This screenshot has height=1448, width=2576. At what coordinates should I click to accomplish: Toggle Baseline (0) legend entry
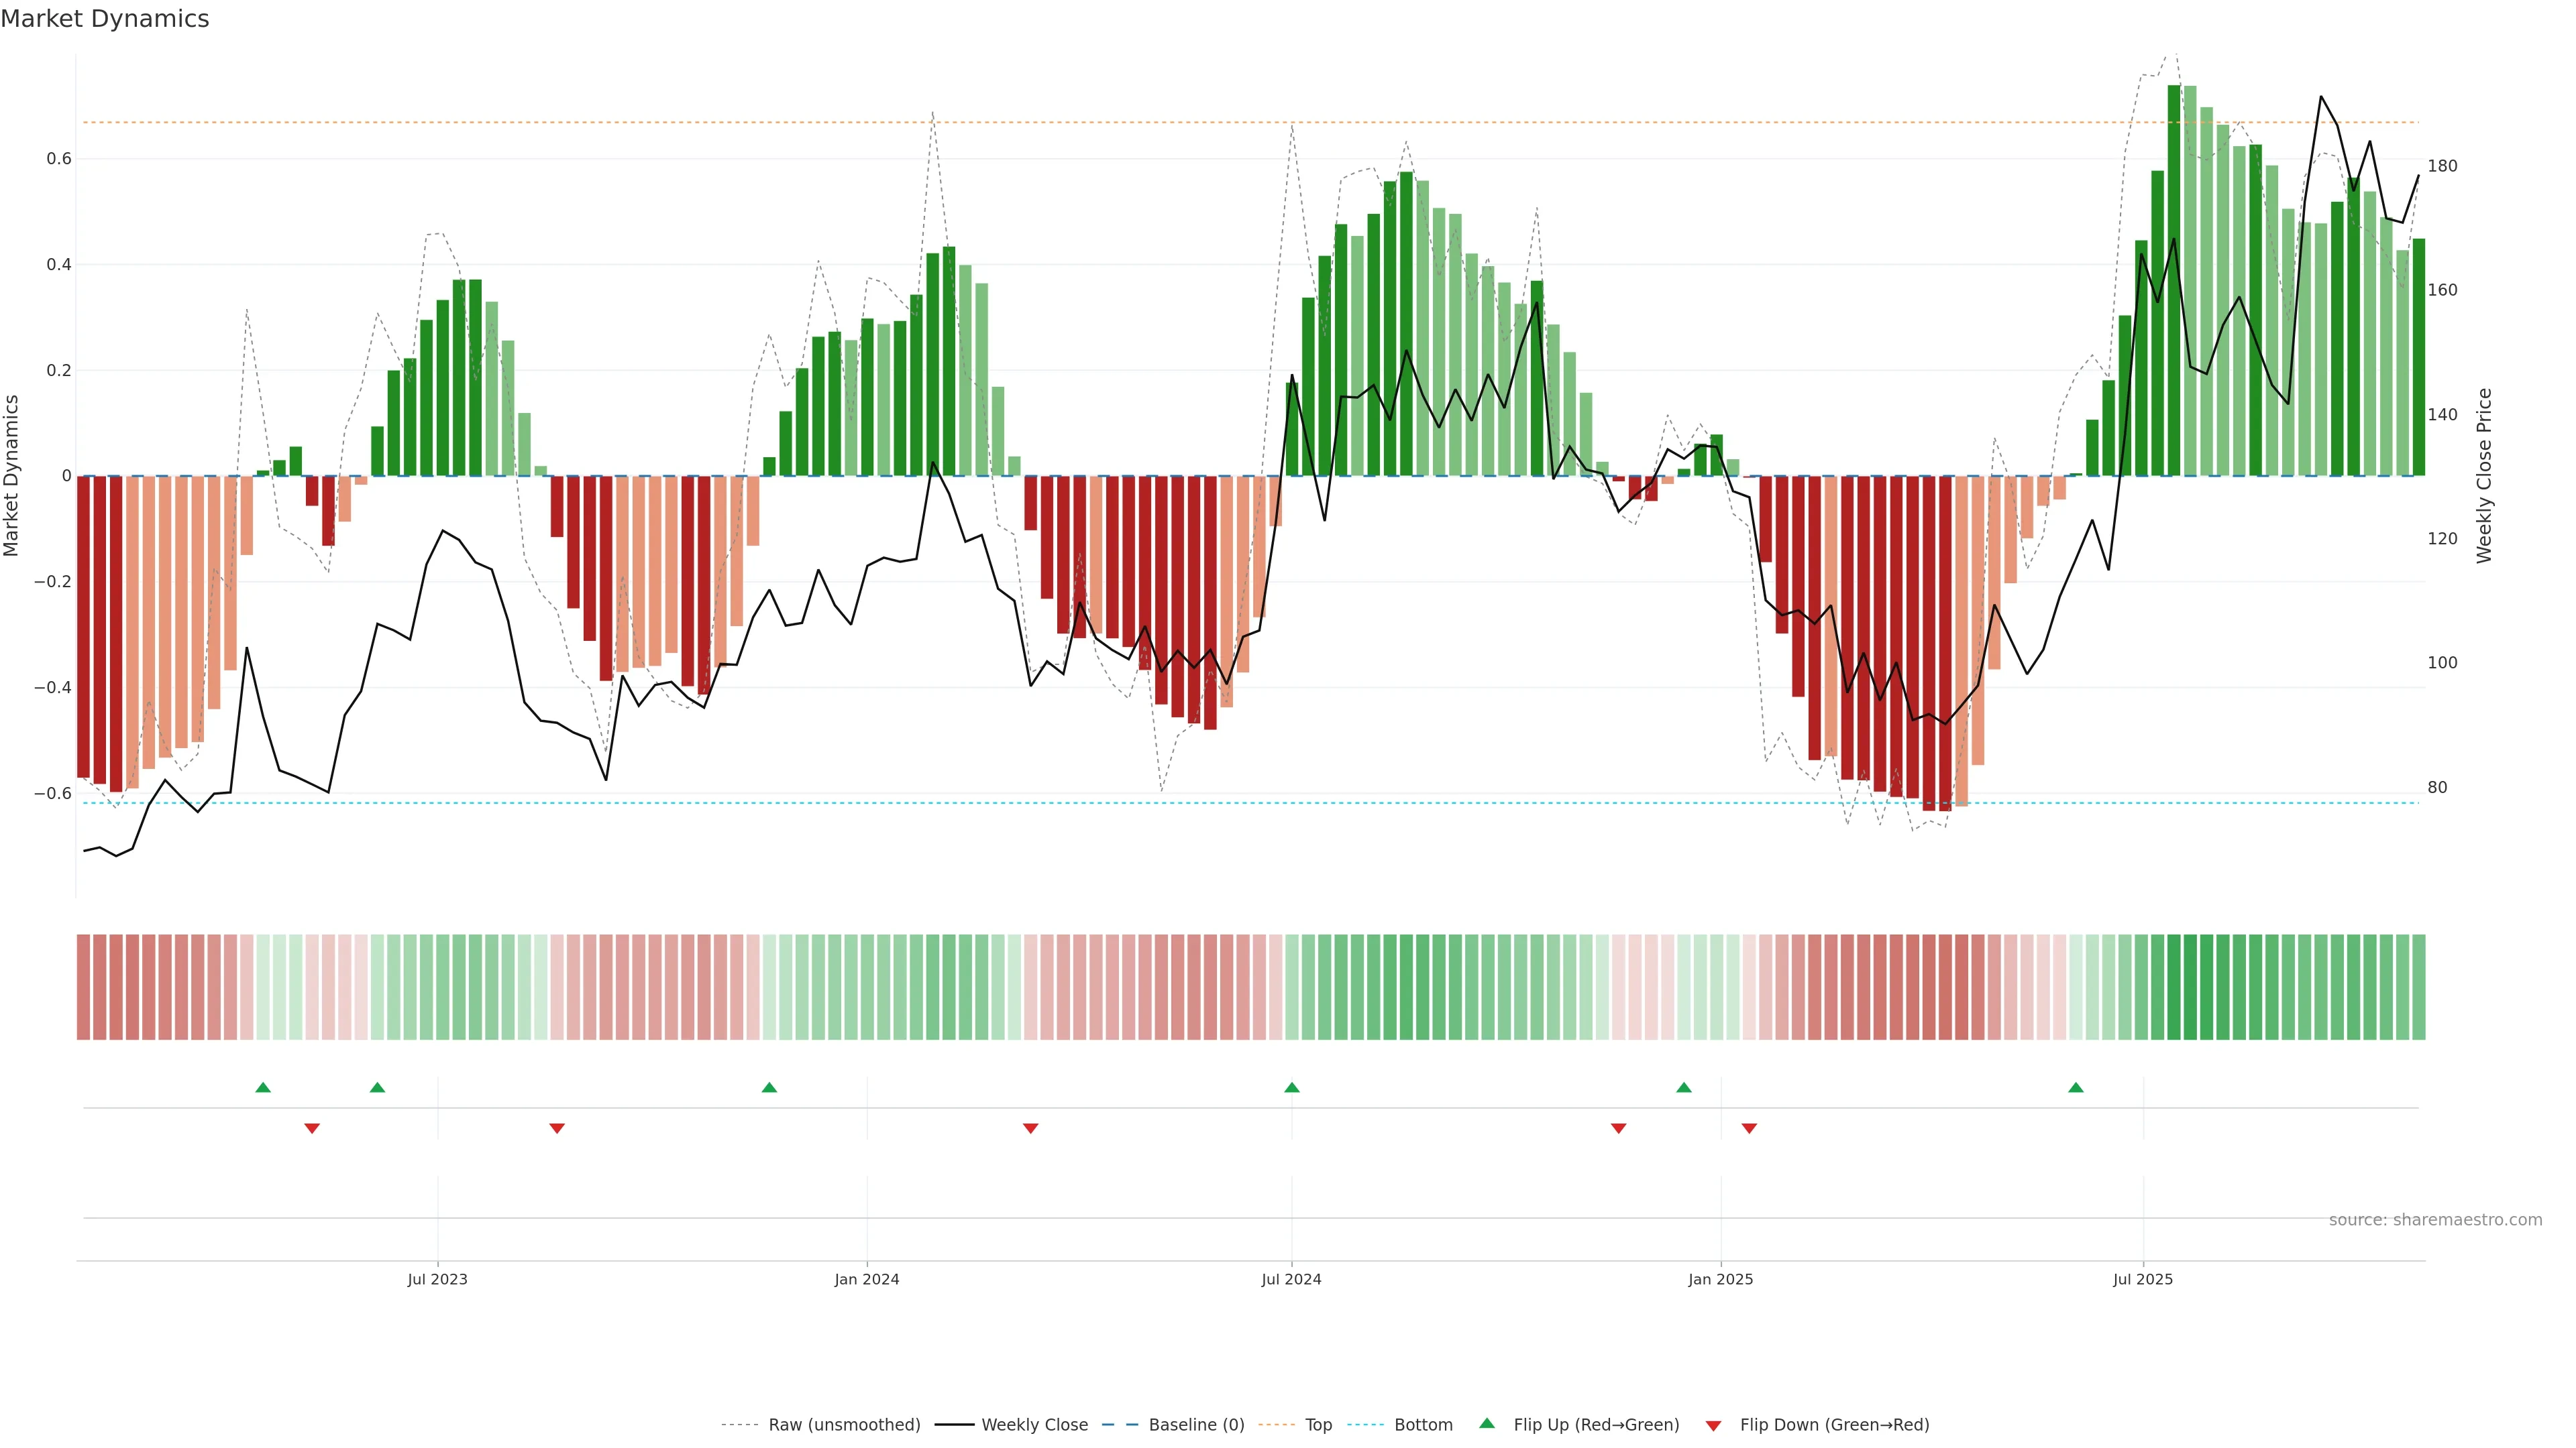pyautogui.click(x=1196, y=1425)
